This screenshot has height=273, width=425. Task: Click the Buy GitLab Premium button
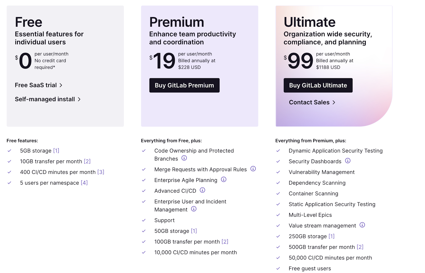point(184,85)
